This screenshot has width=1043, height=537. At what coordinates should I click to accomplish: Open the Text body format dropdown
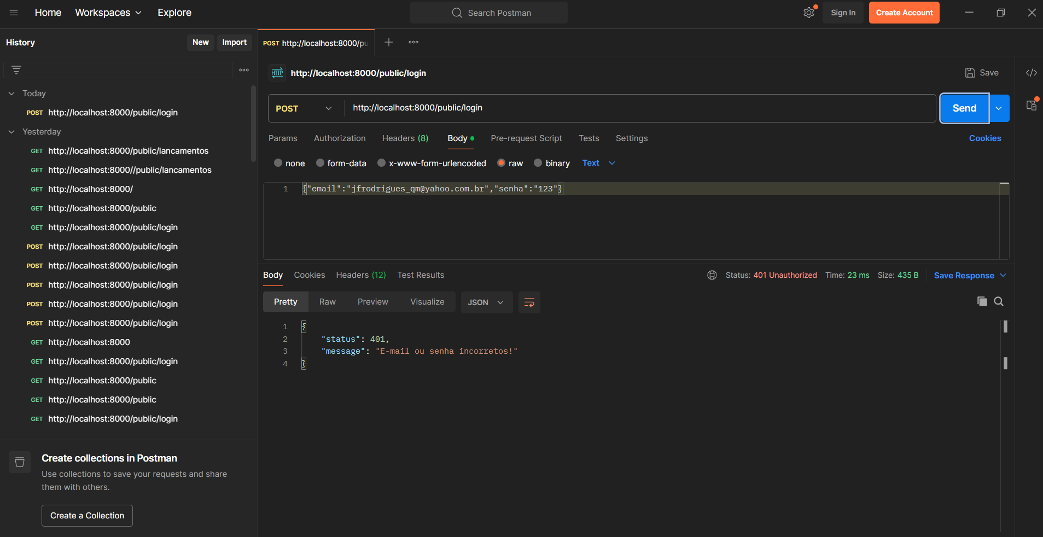click(599, 163)
